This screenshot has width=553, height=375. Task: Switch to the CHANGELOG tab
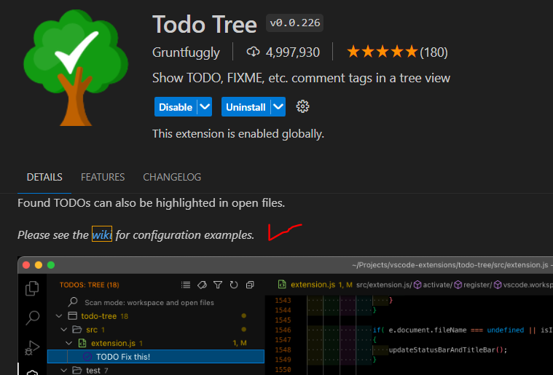point(172,177)
